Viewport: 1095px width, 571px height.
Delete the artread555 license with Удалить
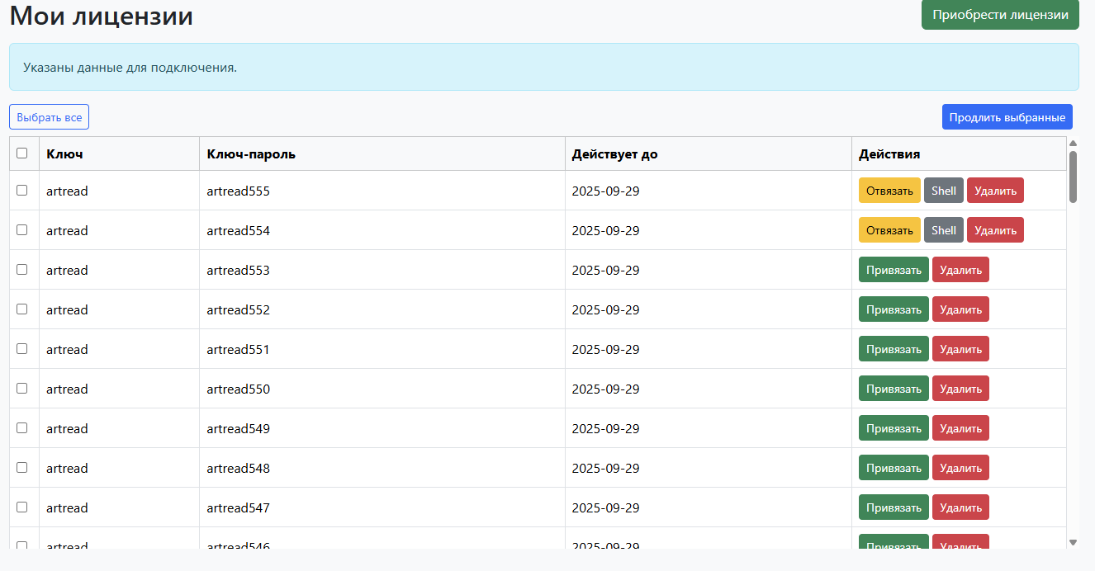coord(995,191)
